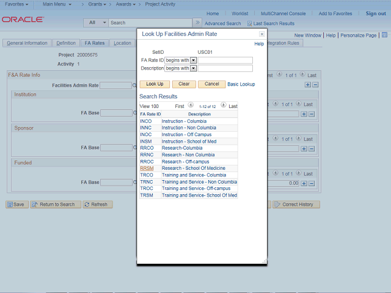Select FA Rate ID INOC

[146, 134]
